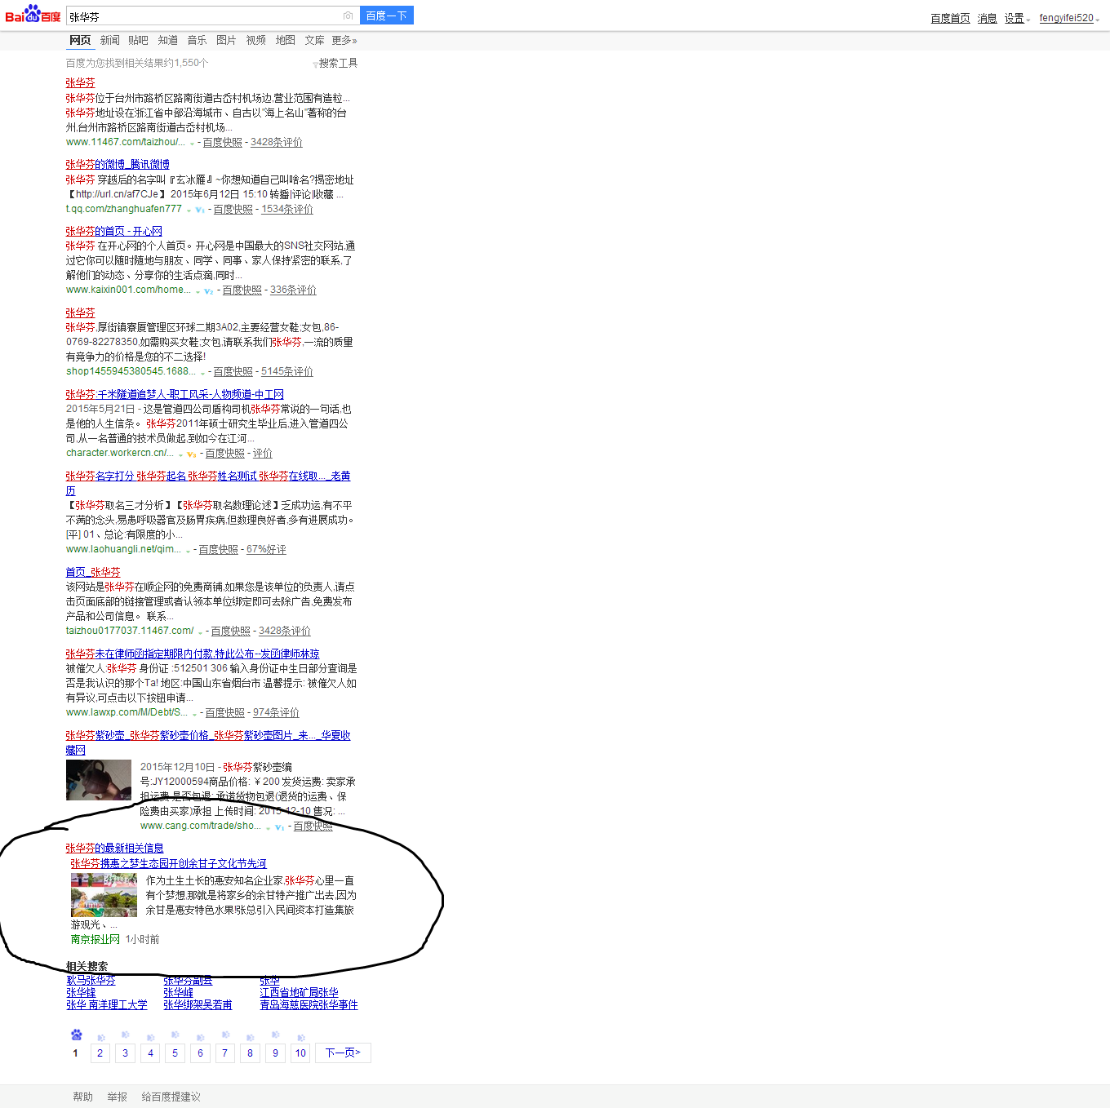Open related search 青岛海慈医院张华事件

click(309, 1004)
